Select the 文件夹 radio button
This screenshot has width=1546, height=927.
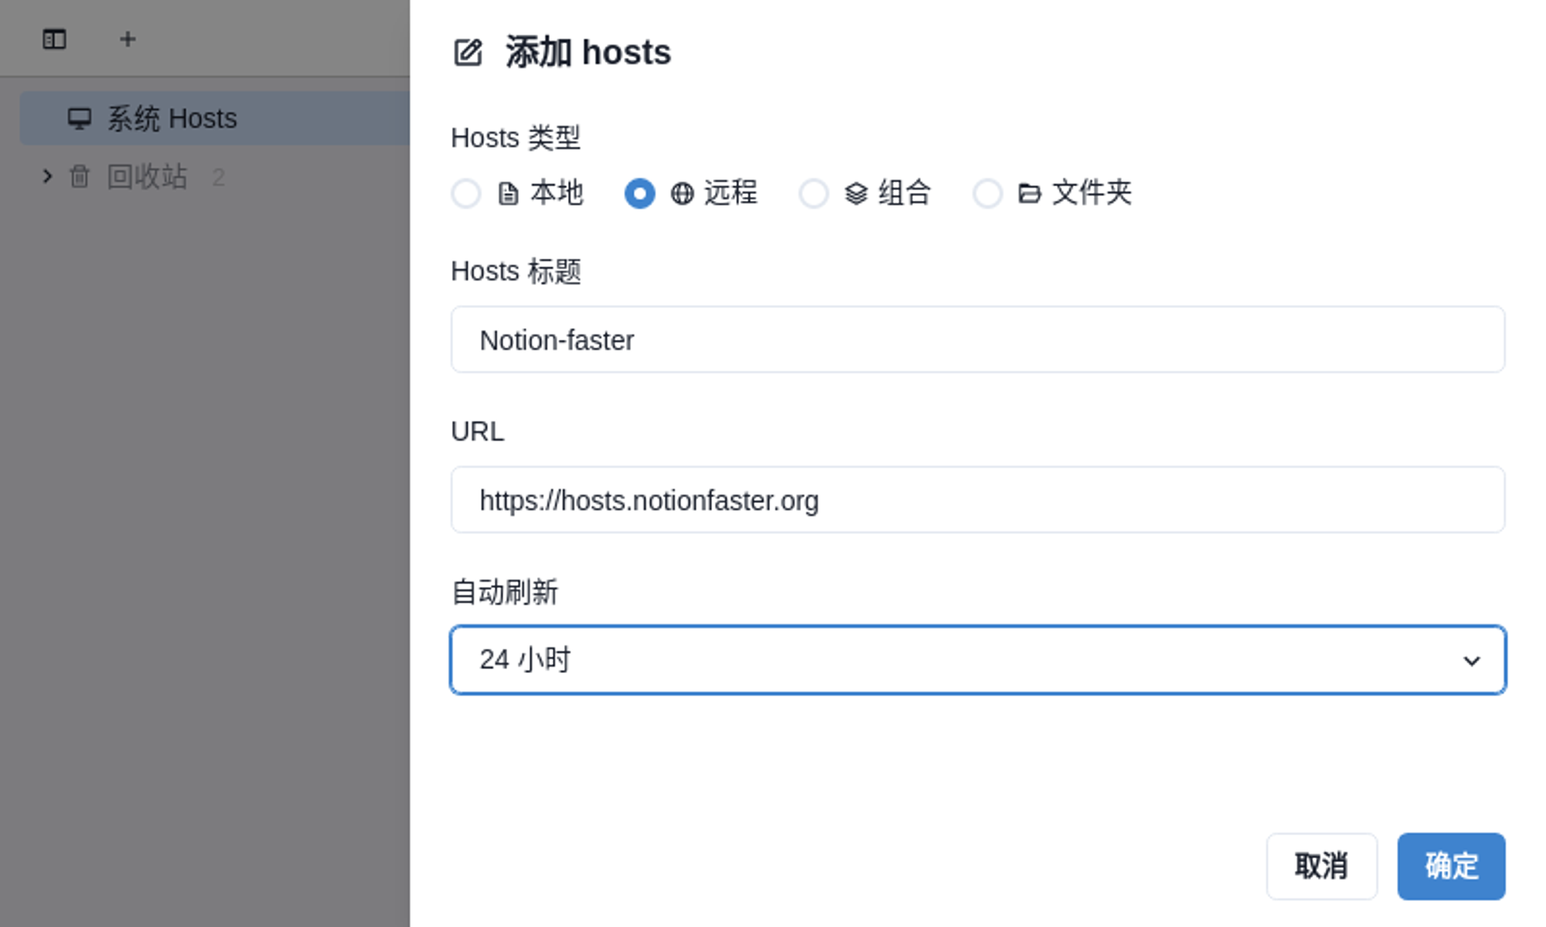pos(987,193)
